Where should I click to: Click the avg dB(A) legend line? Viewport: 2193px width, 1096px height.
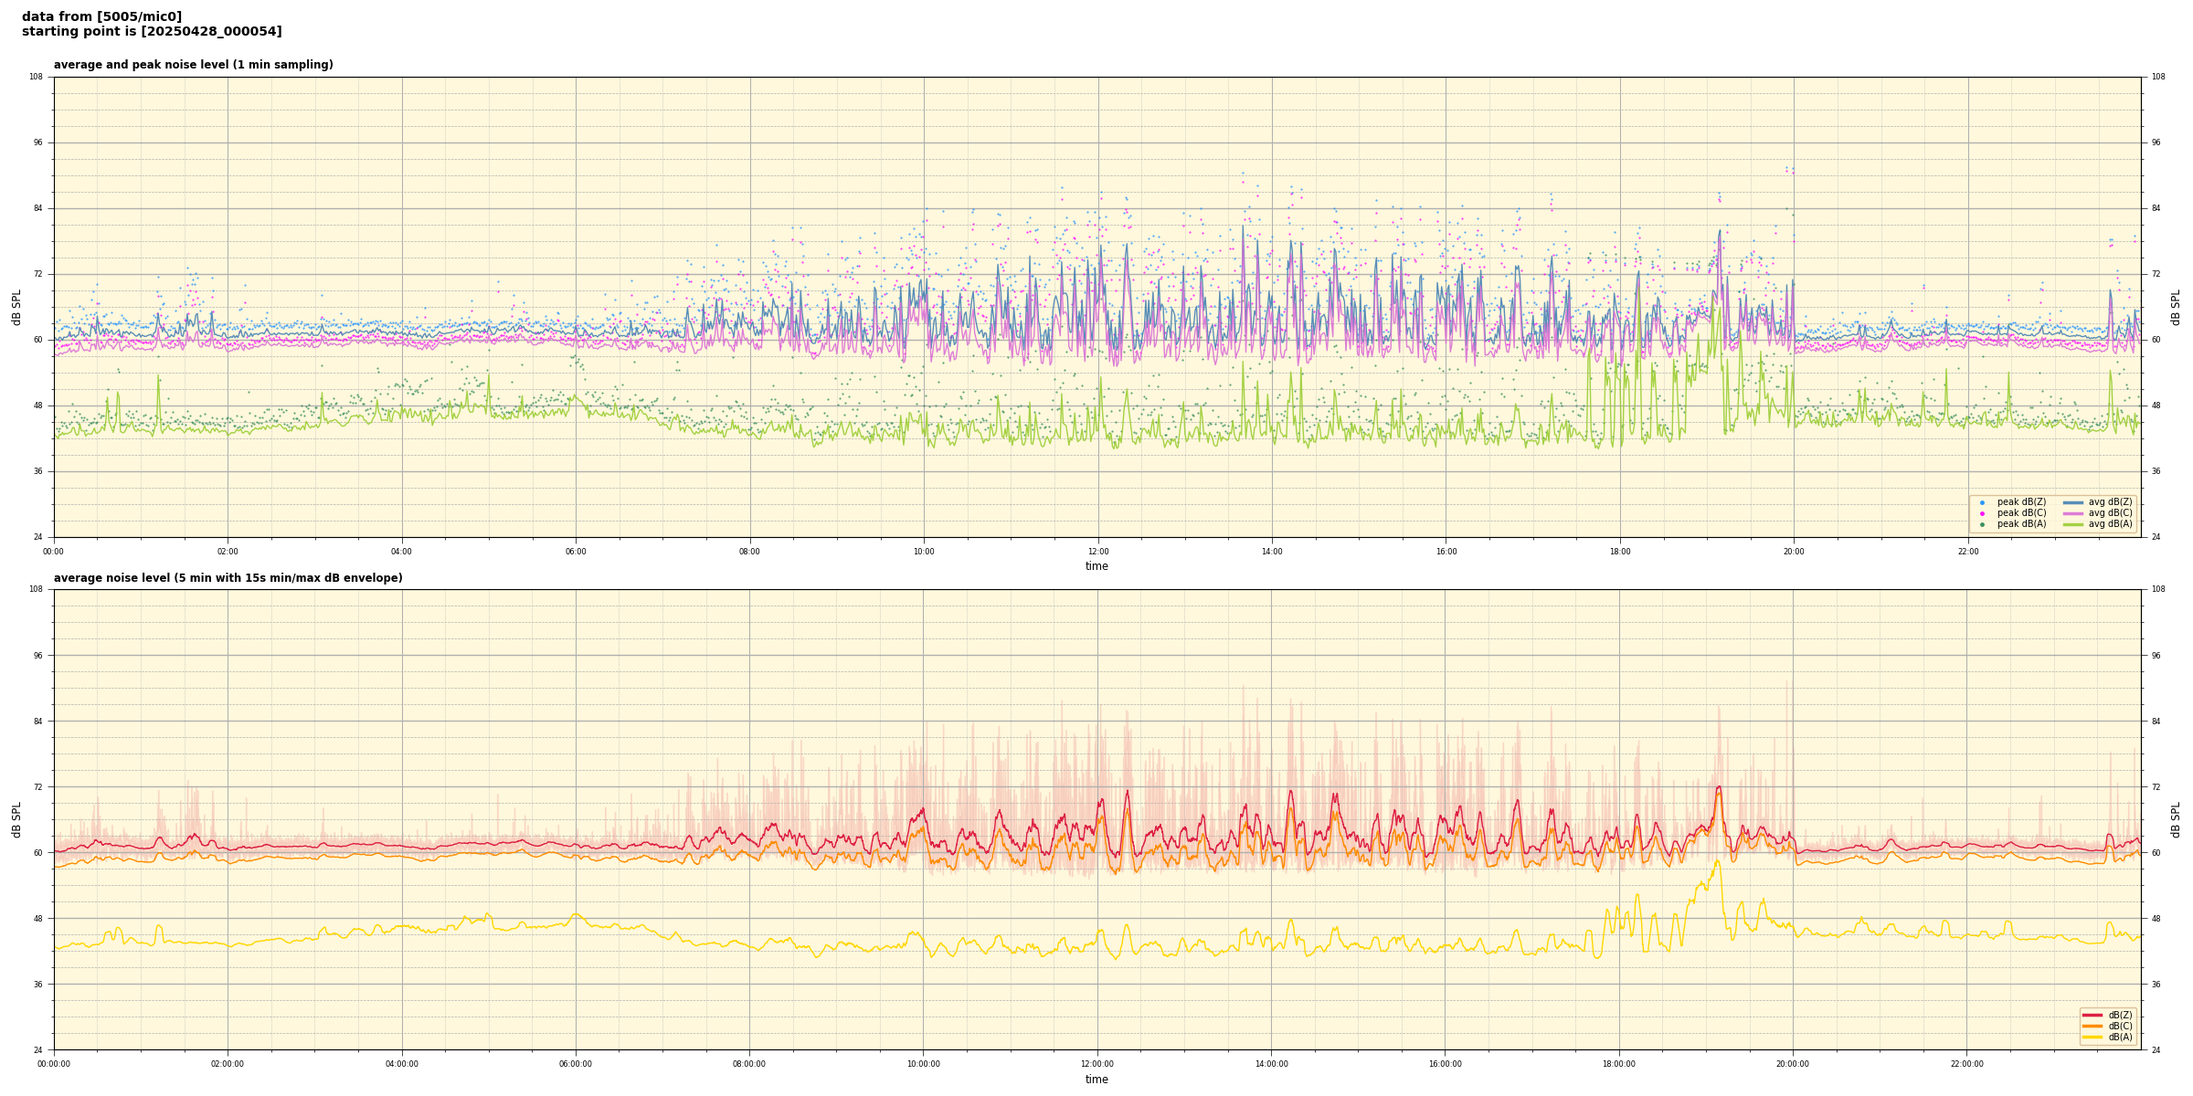(2072, 524)
